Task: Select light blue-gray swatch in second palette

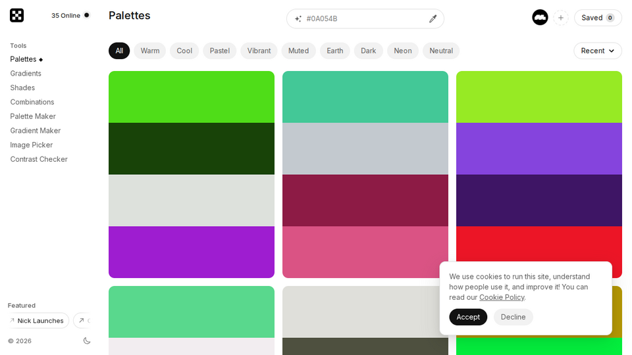Action: [365, 149]
